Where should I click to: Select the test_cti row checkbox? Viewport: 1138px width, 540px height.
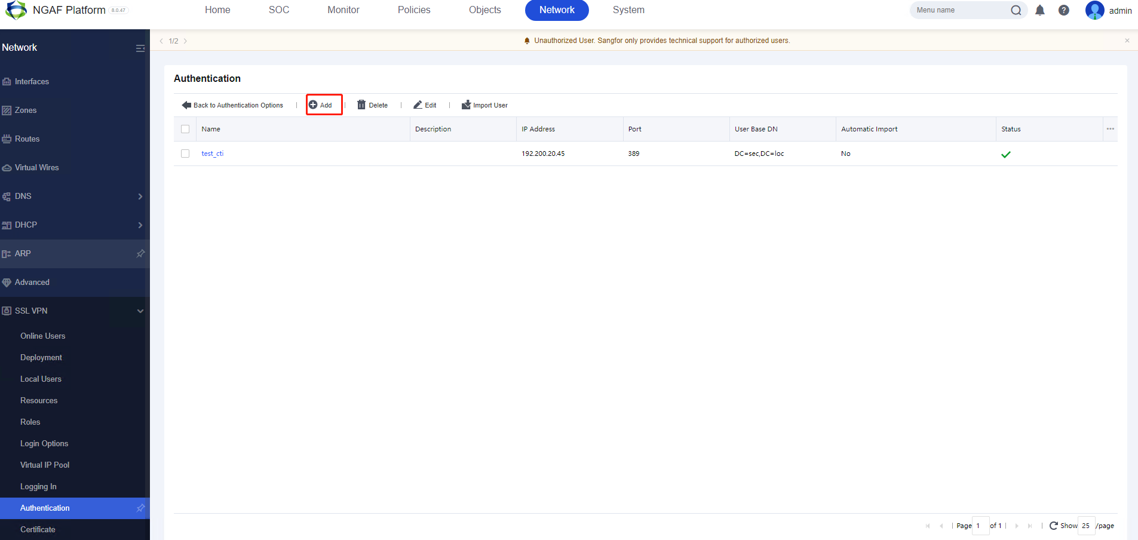pyautogui.click(x=185, y=154)
